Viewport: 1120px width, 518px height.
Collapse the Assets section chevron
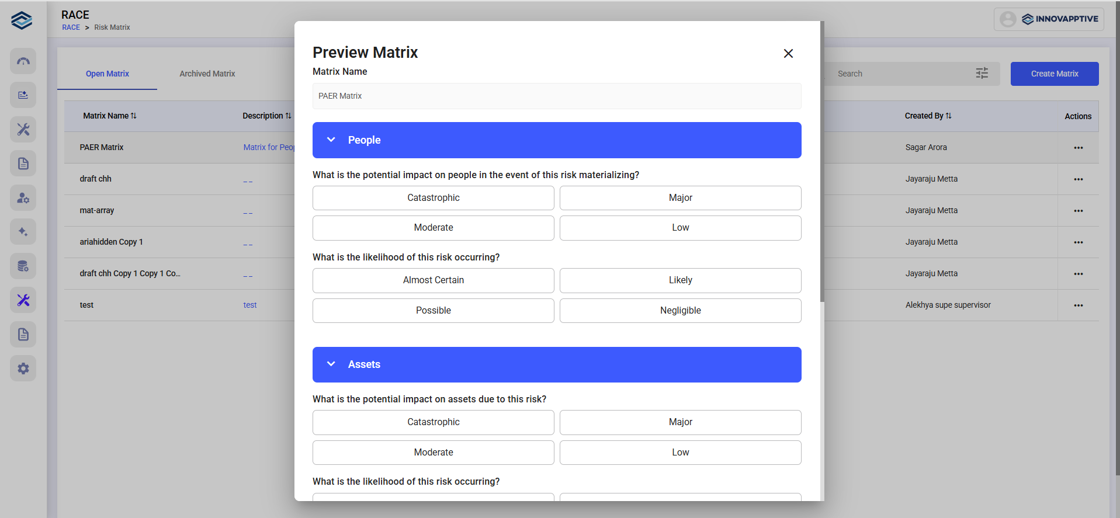point(331,364)
